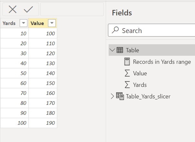Image resolution: width=195 pixels, height=142 pixels.
Task: Select the Table entry in Fields
Action: pyautogui.click(x=152, y=50)
